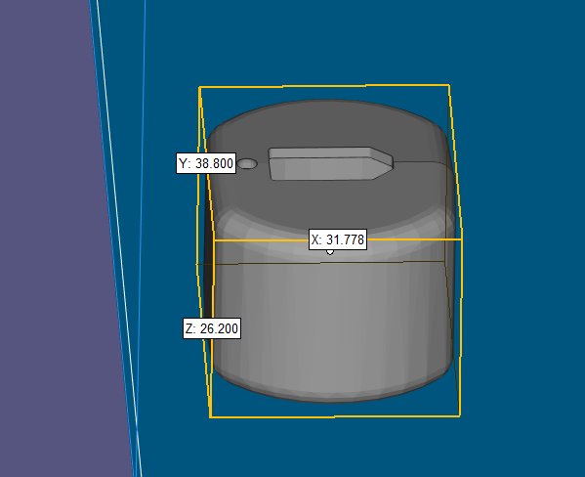Image resolution: width=585 pixels, height=477 pixels.
Task: Click the small round hole on model top
Action: [247, 163]
